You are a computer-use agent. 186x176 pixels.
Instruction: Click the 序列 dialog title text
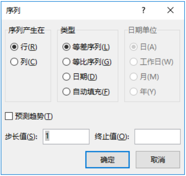pos(13,10)
